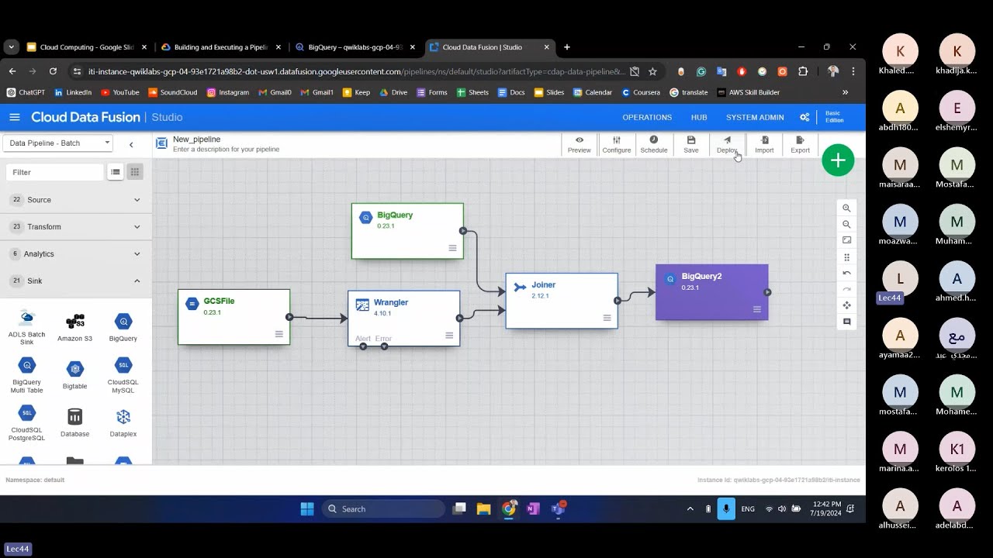Click the Wrangler Alert port

click(x=363, y=346)
